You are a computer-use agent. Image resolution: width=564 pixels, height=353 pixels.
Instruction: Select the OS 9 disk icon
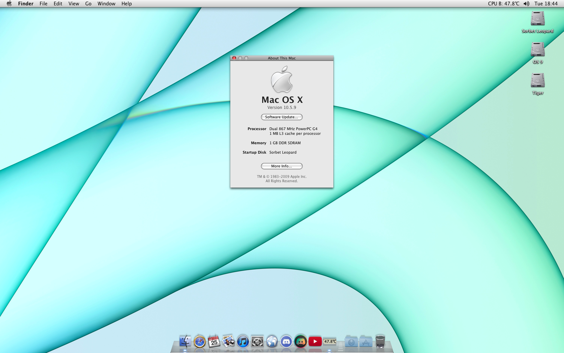tap(537, 49)
